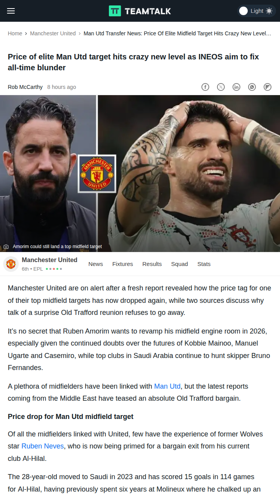This screenshot has width=280, height=497.
Task: Click the Manchester United crest icon
Action: point(11,264)
